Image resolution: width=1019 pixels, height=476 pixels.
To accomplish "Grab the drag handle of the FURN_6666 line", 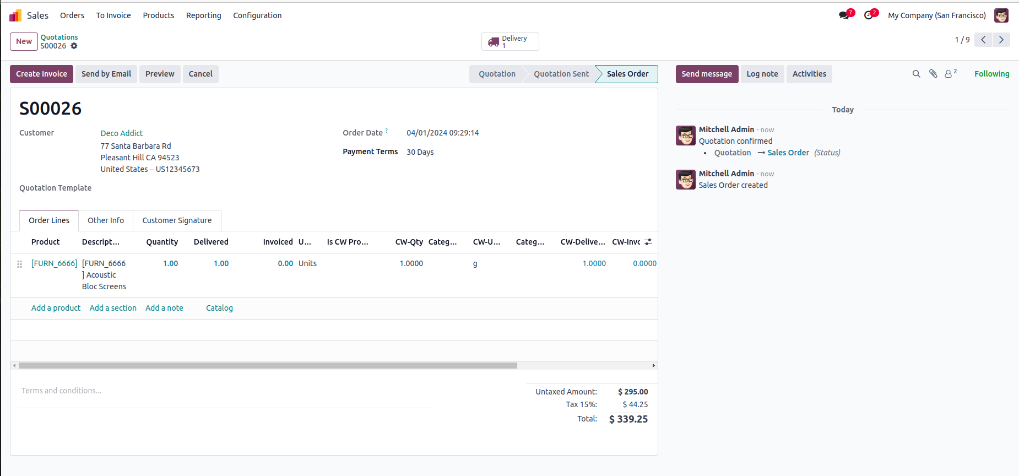I will click(20, 264).
